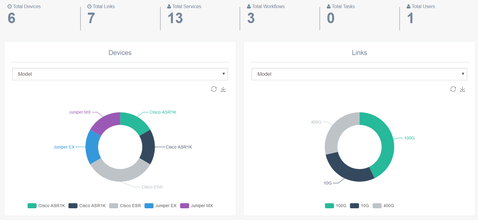This screenshot has width=478, height=220.
Task: Click the user icon beside Total Workflows
Action: [x=249, y=6]
